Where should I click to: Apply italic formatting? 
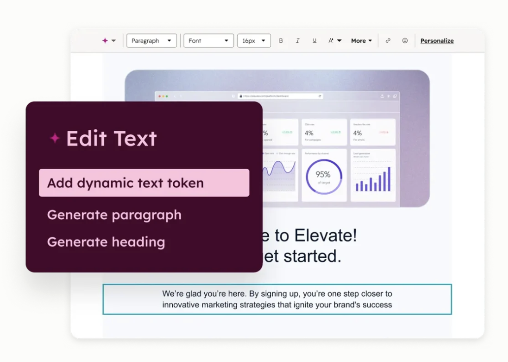tap(297, 41)
